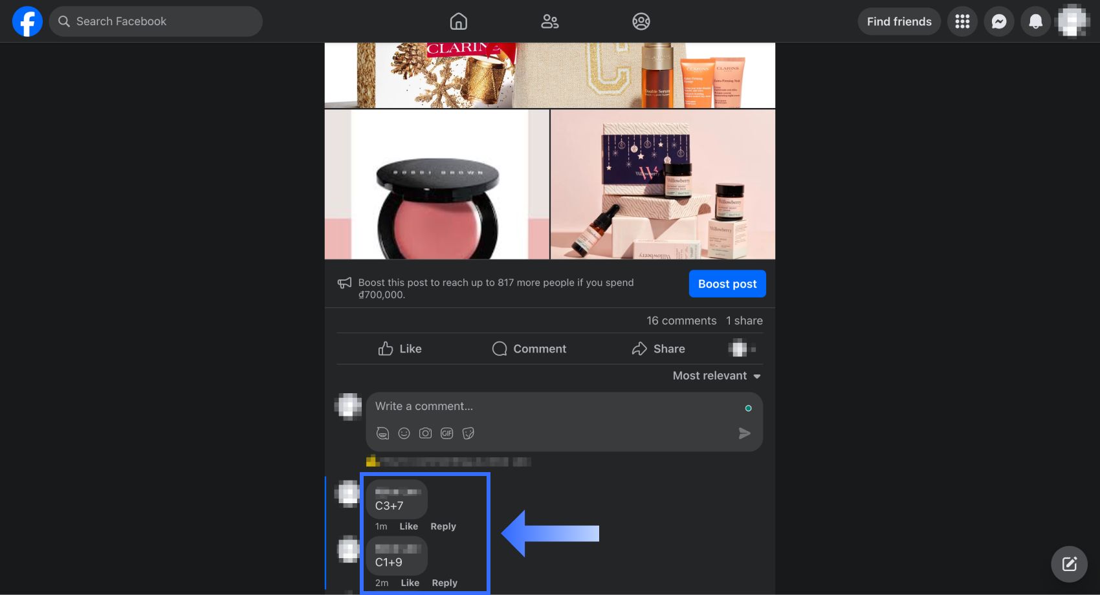View the 16 comments link

681,321
